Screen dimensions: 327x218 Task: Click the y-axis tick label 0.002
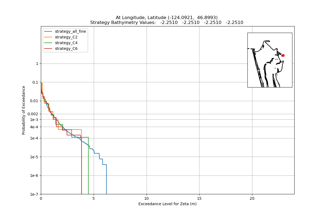[33, 114]
